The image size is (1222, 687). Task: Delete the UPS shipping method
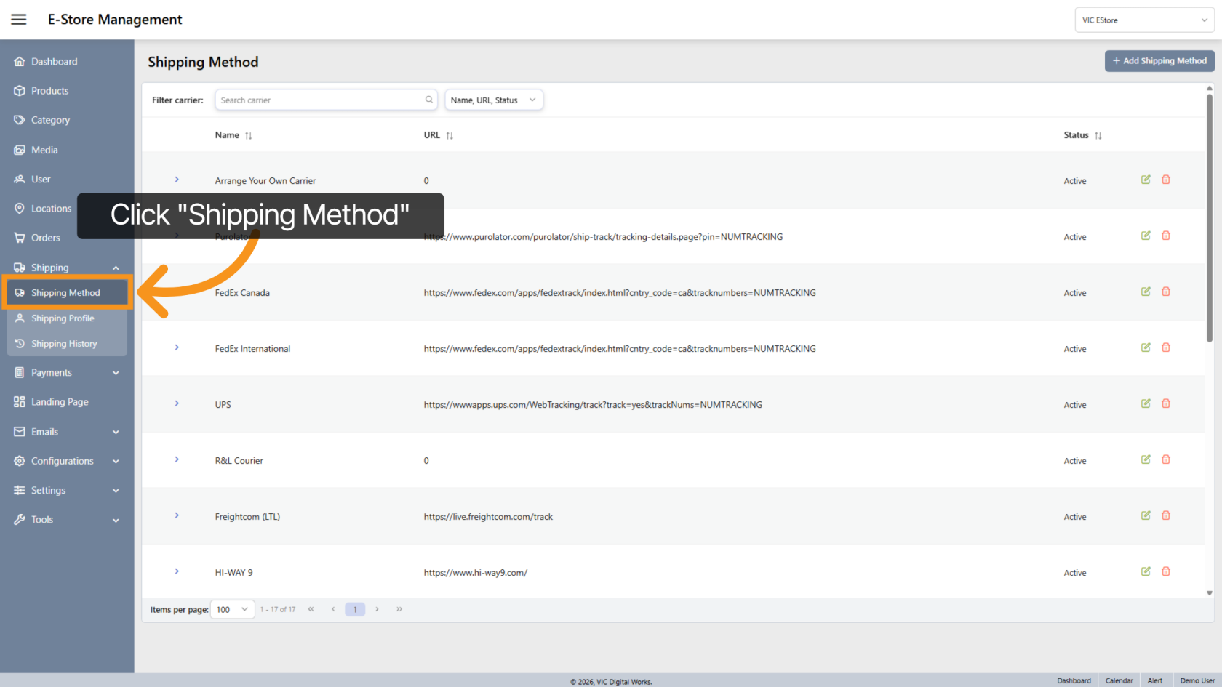point(1166,403)
